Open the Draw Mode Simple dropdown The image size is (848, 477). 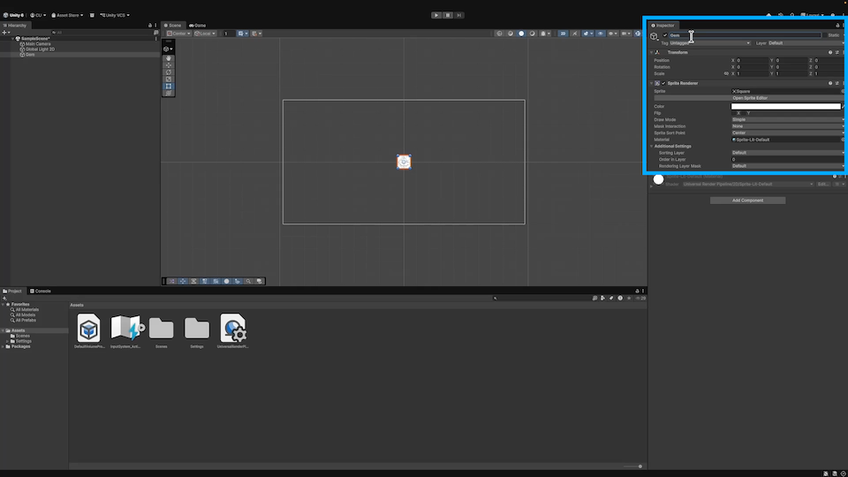pos(787,119)
